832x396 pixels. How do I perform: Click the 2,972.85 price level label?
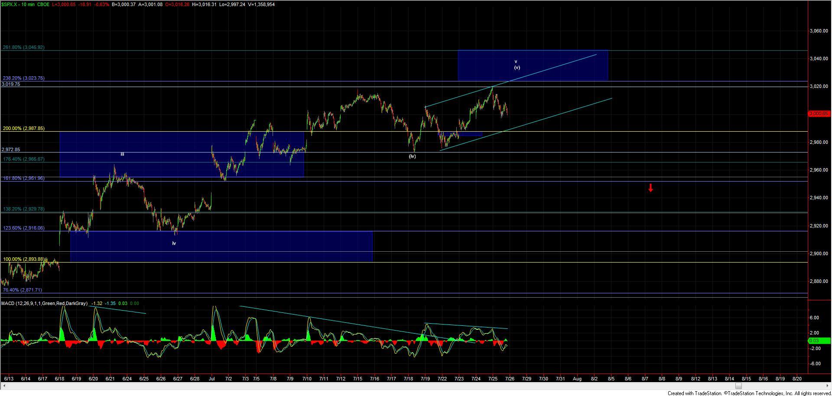11,149
